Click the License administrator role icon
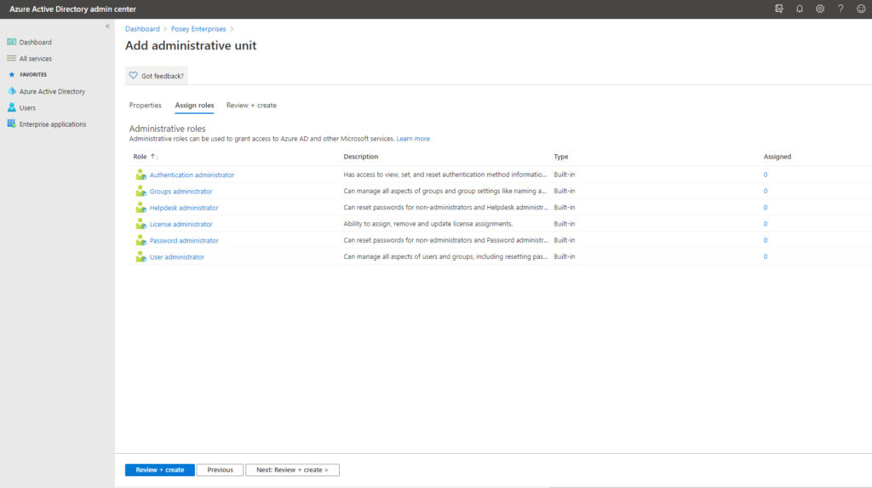872x488 pixels. pyautogui.click(x=141, y=224)
